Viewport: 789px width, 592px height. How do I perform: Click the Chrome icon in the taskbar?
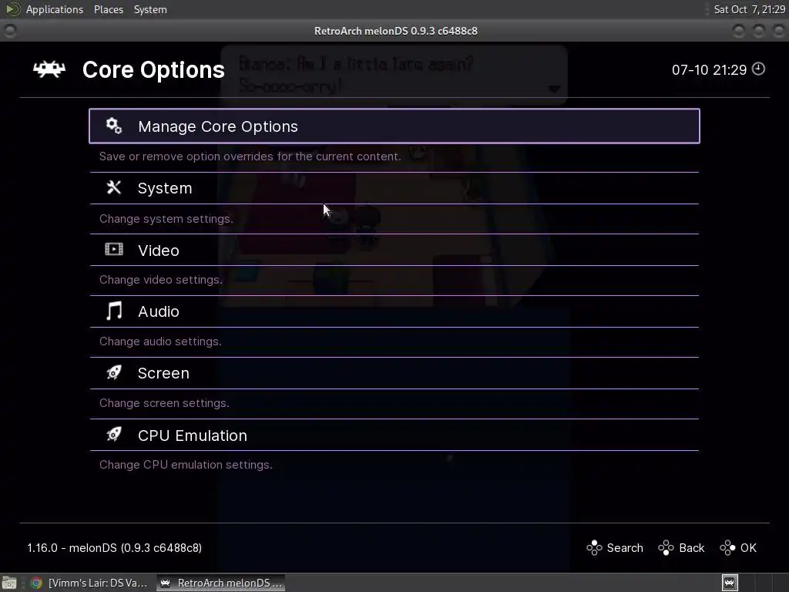coord(36,583)
